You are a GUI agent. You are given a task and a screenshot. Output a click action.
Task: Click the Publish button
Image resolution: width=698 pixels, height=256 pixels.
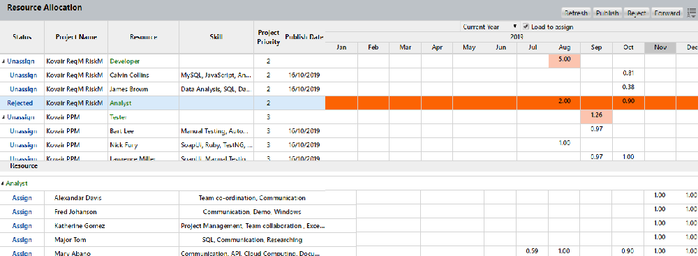(x=607, y=13)
